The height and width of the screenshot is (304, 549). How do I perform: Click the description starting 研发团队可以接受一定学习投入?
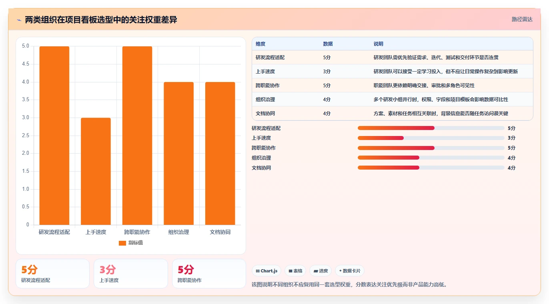click(445, 72)
